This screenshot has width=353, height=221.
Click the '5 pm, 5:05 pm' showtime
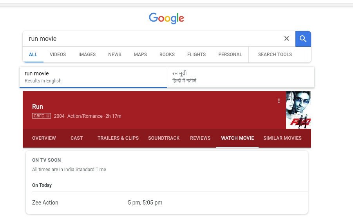145,203
